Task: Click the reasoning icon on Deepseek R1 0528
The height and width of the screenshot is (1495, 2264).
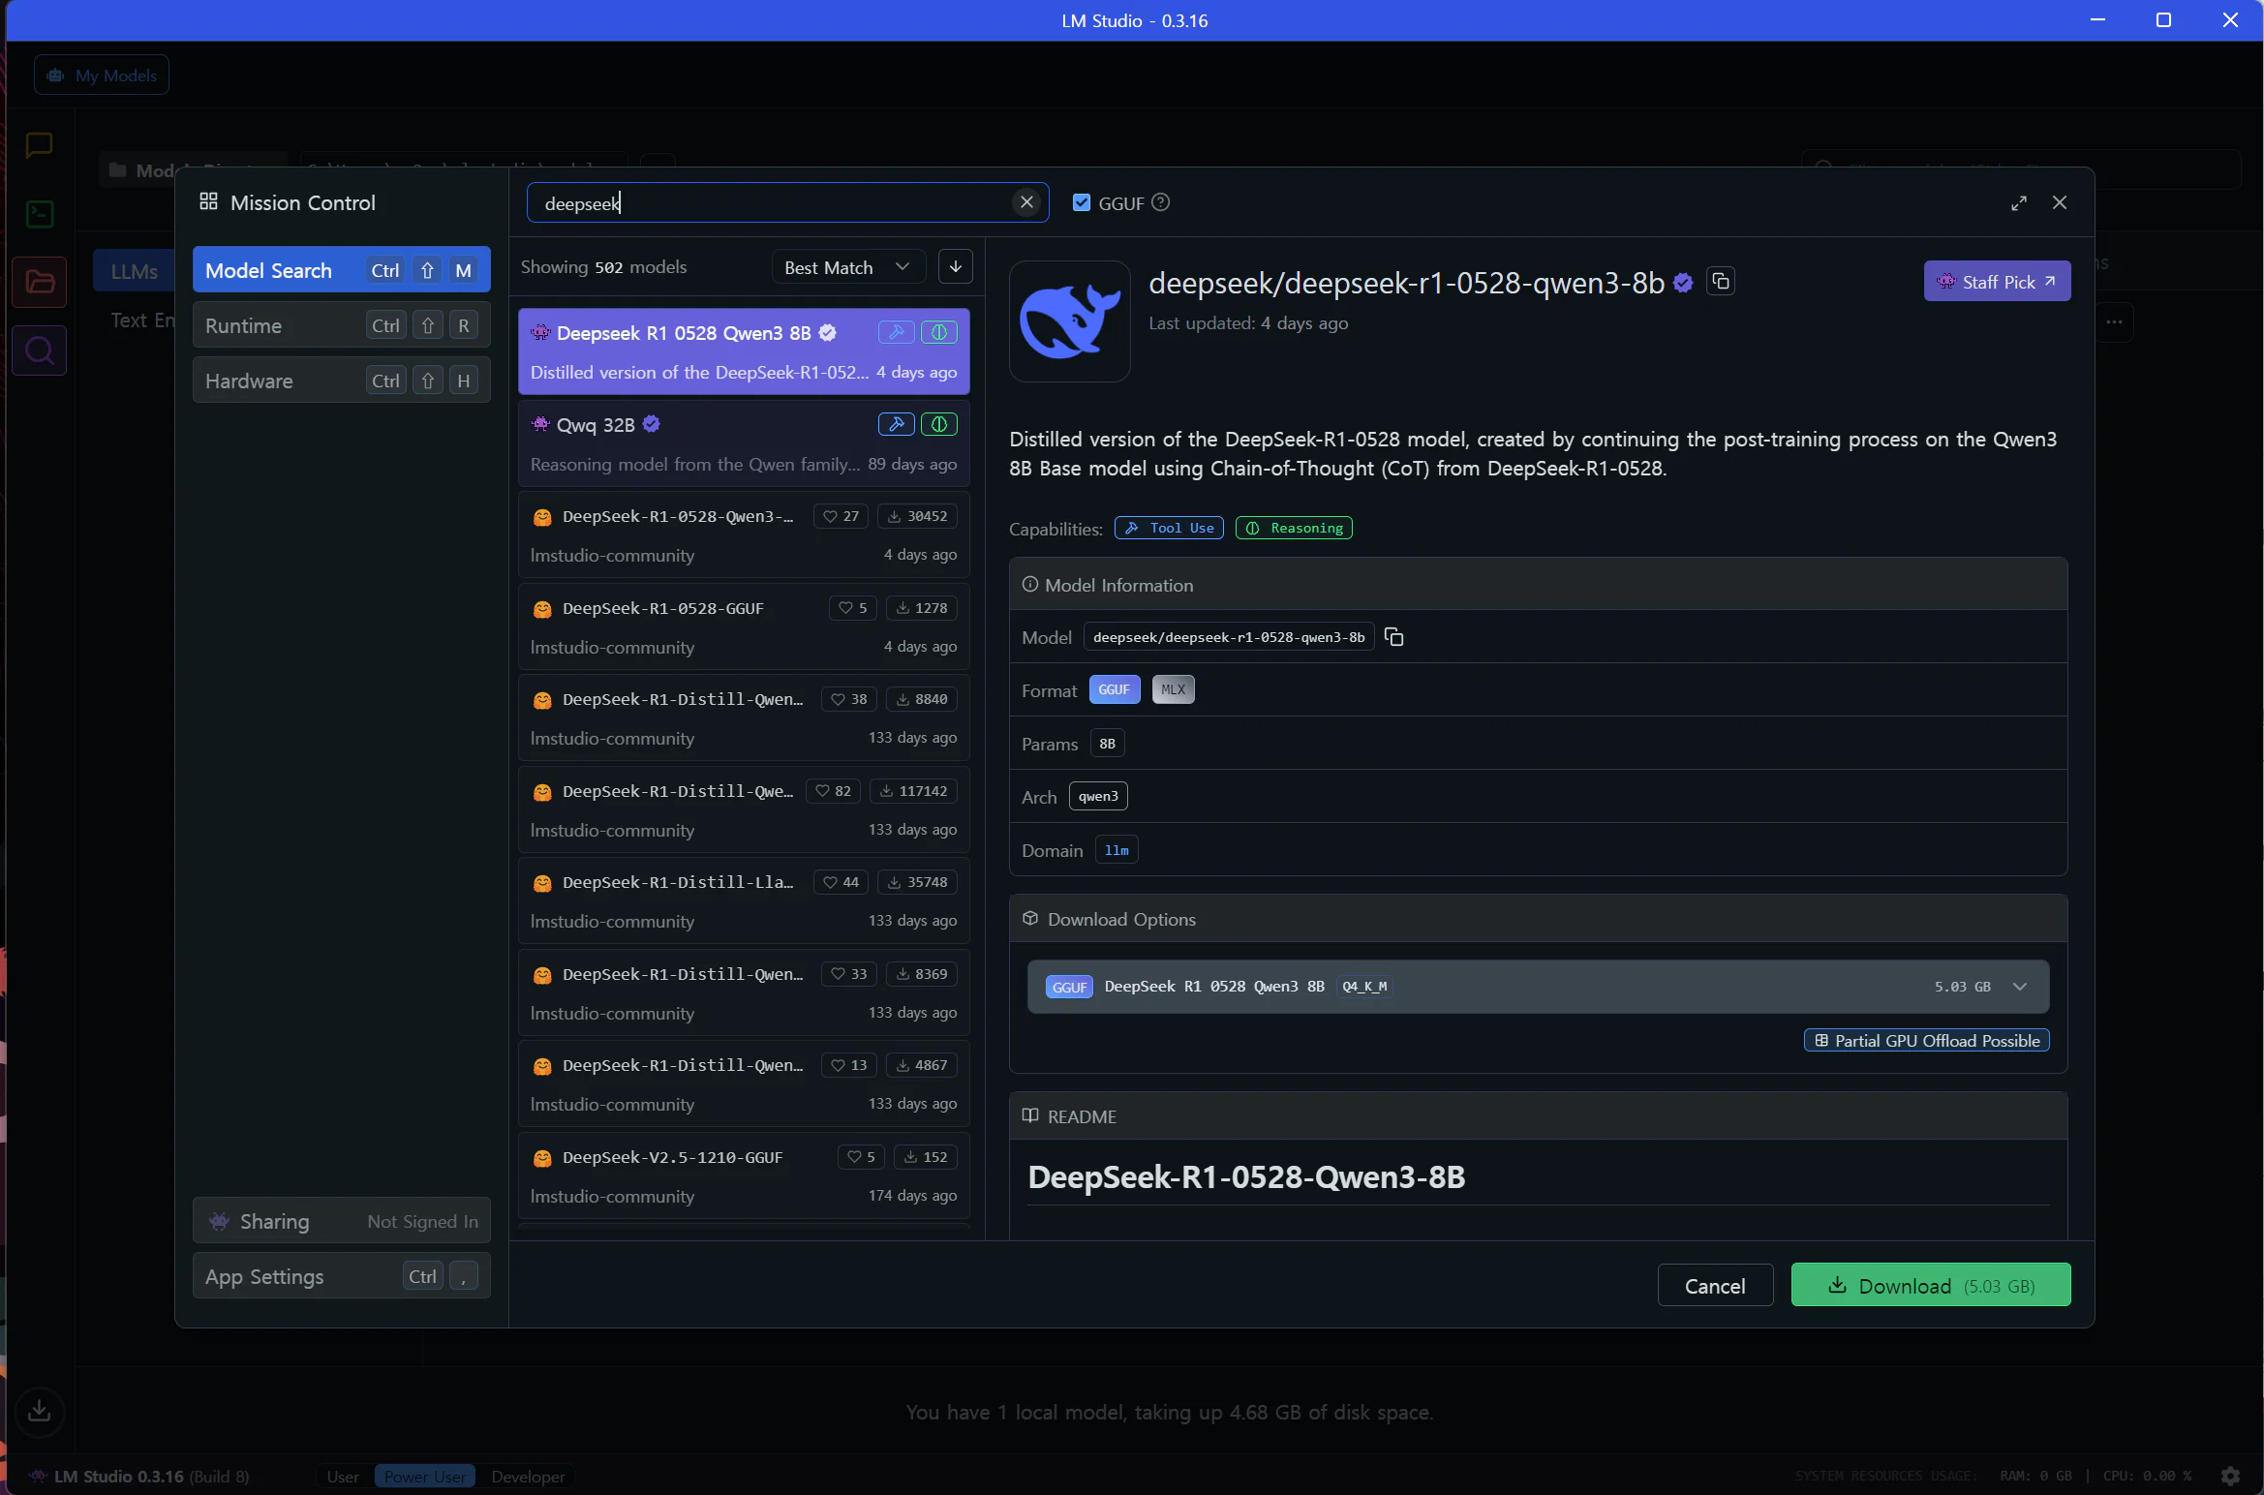Action: point(938,332)
